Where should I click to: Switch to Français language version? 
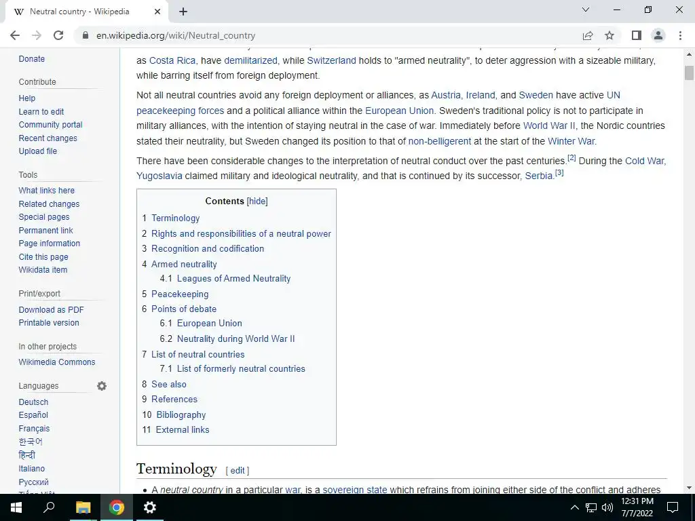point(34,429)
